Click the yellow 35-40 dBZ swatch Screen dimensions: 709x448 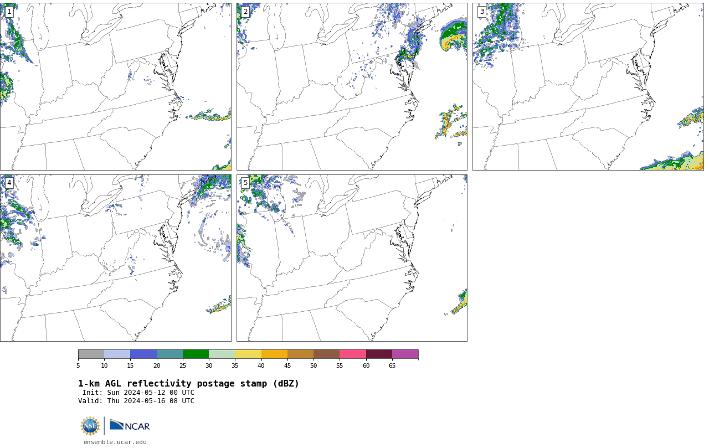point(248,354)
